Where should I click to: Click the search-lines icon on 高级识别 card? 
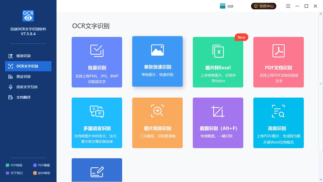click(278, 111)
